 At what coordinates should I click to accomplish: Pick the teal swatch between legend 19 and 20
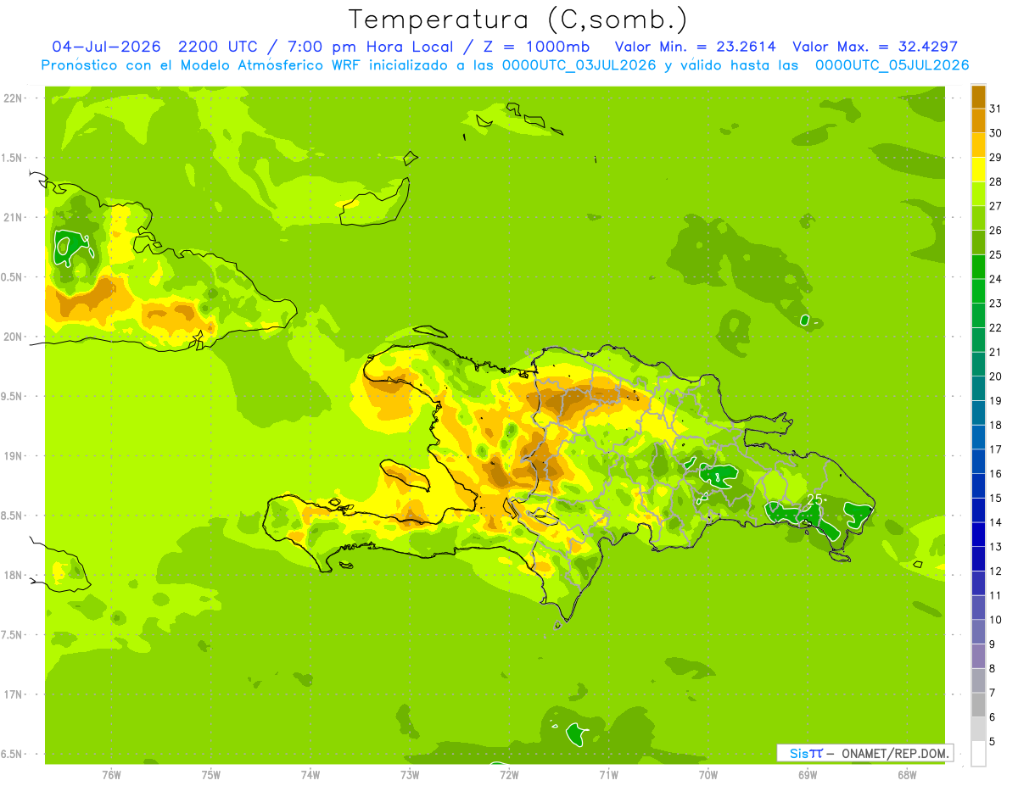coord(978,388)
